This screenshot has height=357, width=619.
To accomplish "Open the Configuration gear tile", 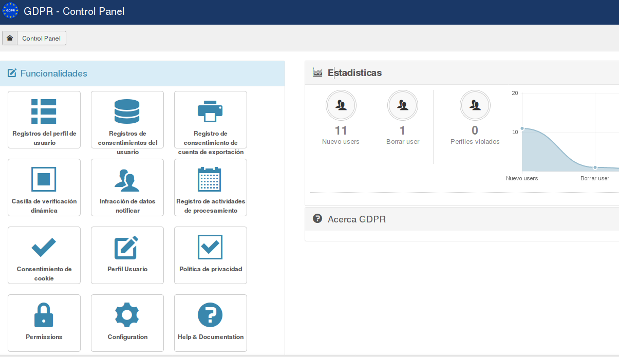I will pos(127,323).
